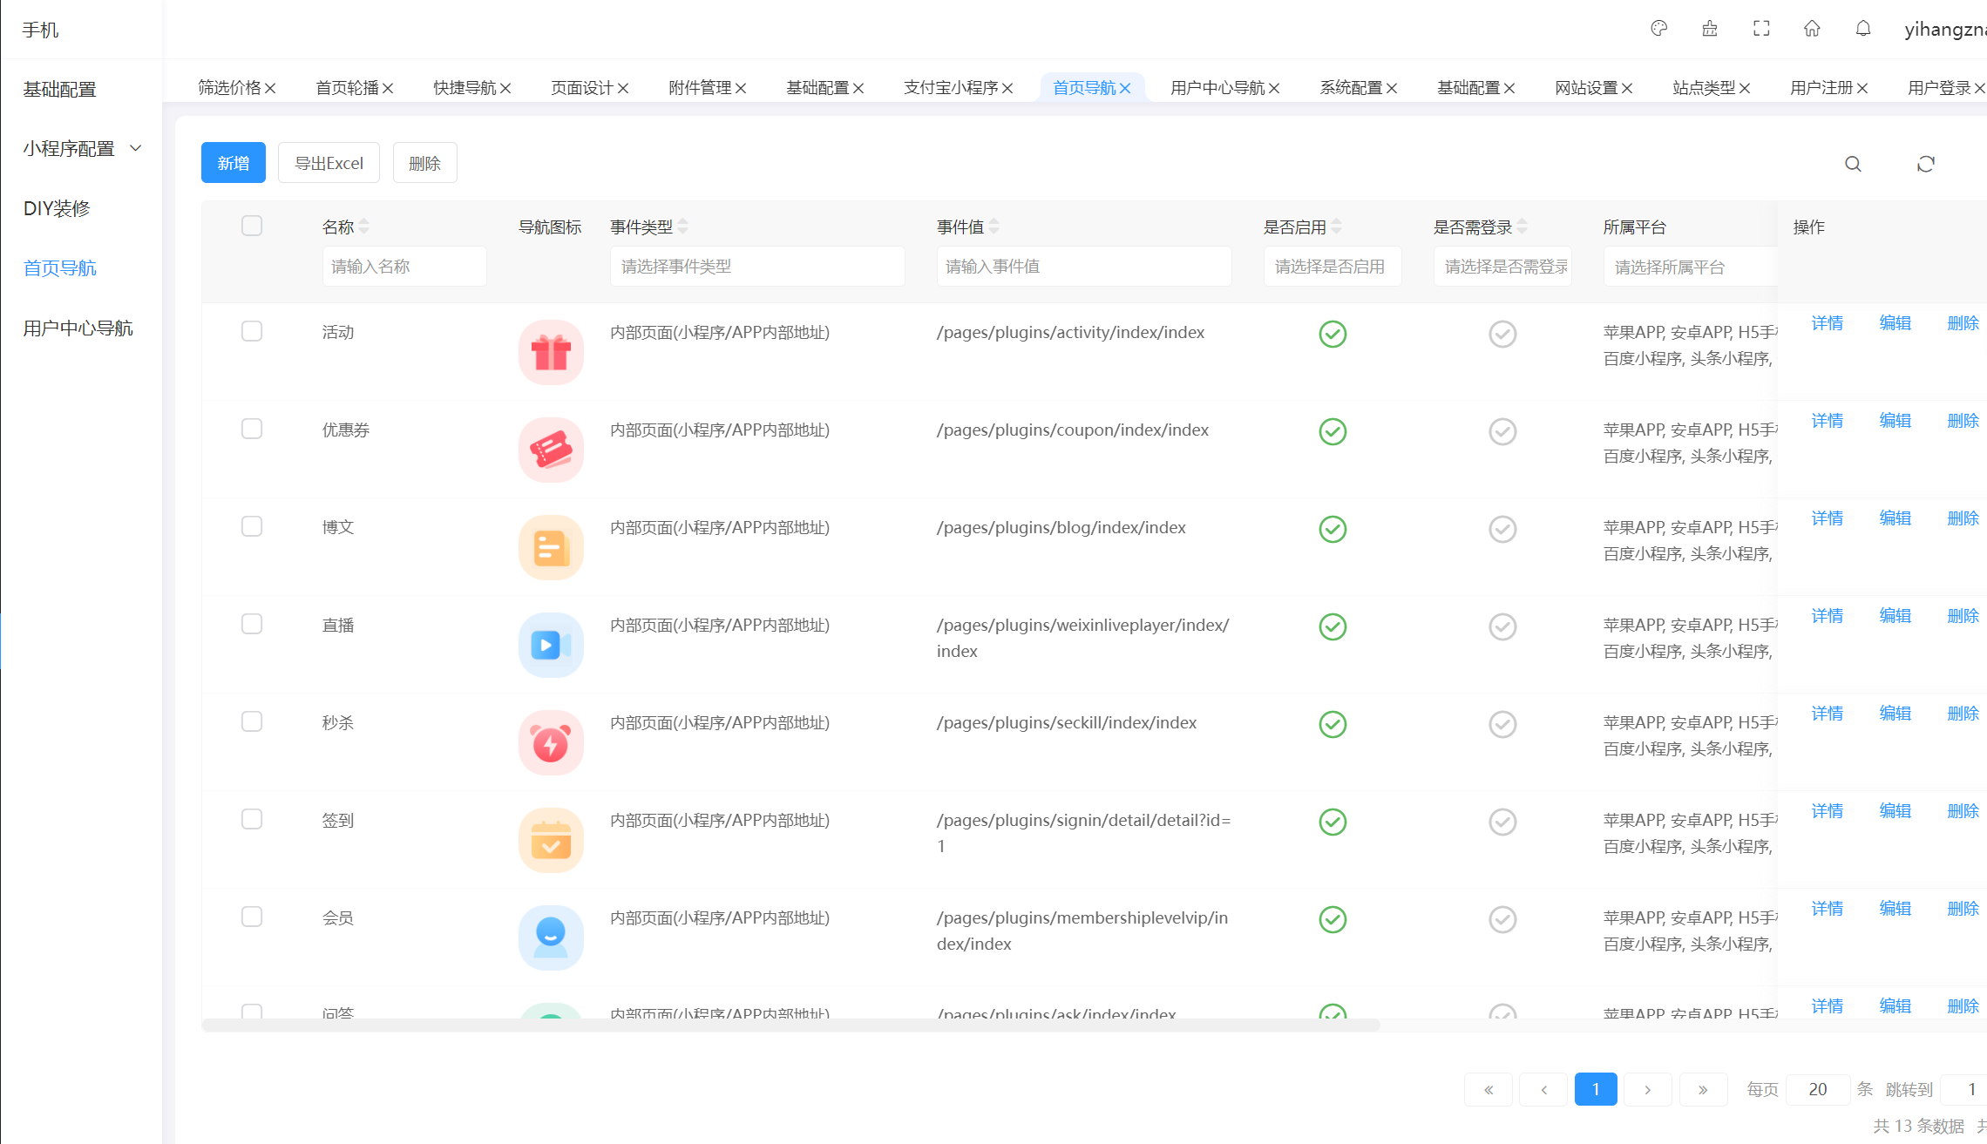Click the blog document icon for 博文

[x=551, y=547]
